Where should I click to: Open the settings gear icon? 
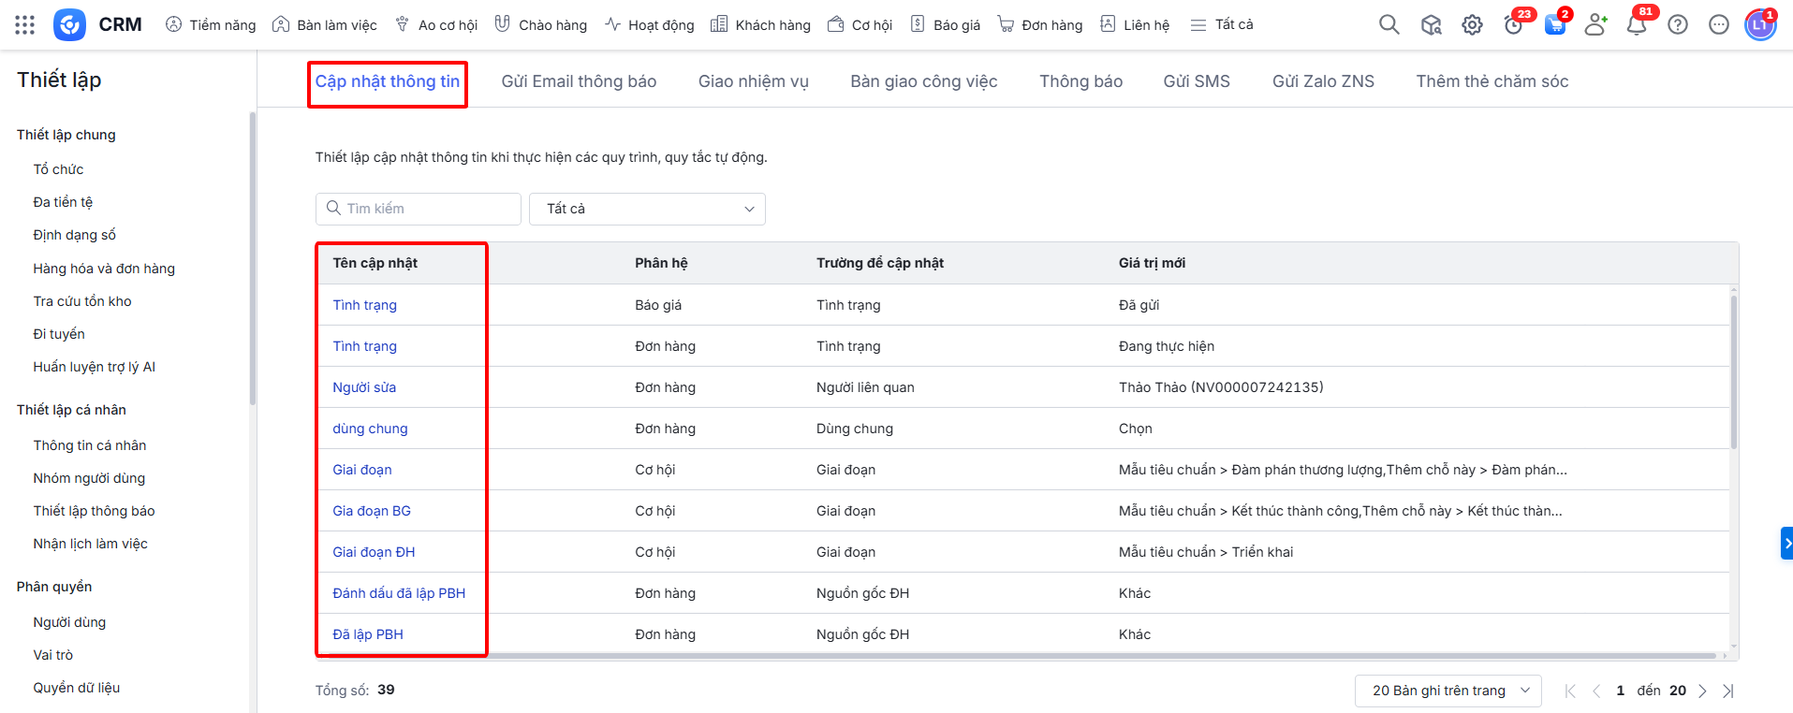click(1472, 25)
